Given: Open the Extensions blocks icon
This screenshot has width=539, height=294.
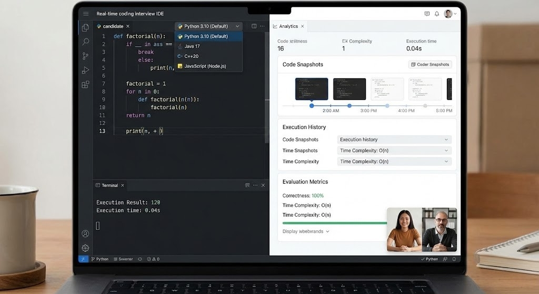Looking at the screenshot, I should pos(85,84).
